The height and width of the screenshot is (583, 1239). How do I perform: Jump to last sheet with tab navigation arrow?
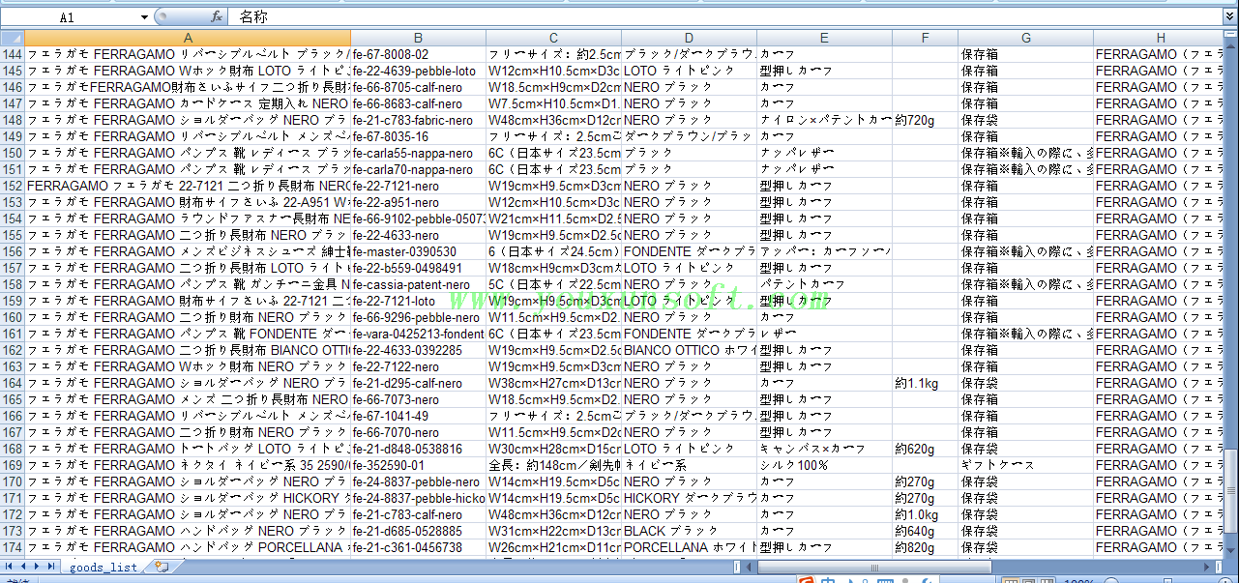pos(51,567)
